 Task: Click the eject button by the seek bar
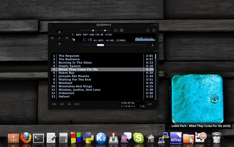[152, 45]
